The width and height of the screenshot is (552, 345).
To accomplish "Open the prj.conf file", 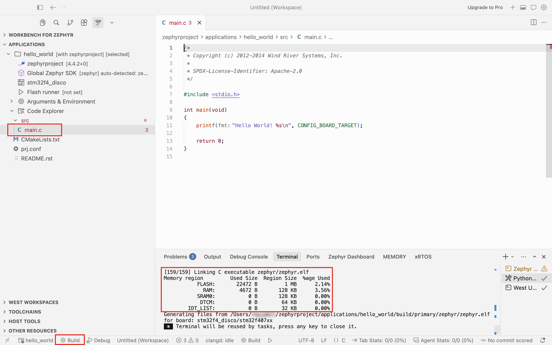I will 31,149.
